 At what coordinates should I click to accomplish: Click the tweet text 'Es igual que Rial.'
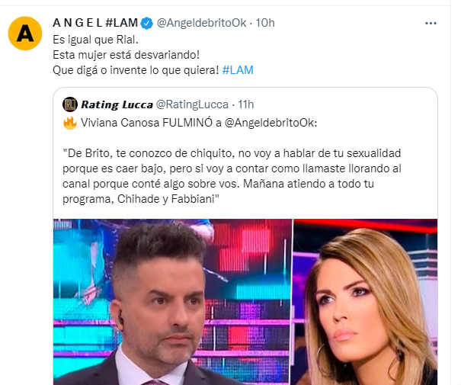pyautogui.click(x=95, y=40)
